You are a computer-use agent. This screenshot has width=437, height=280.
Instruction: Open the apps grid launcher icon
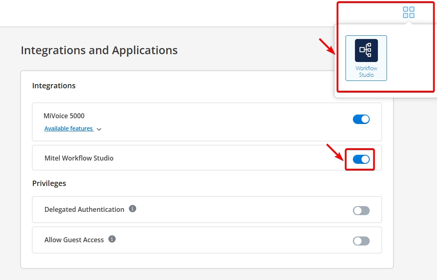[409, 13]
